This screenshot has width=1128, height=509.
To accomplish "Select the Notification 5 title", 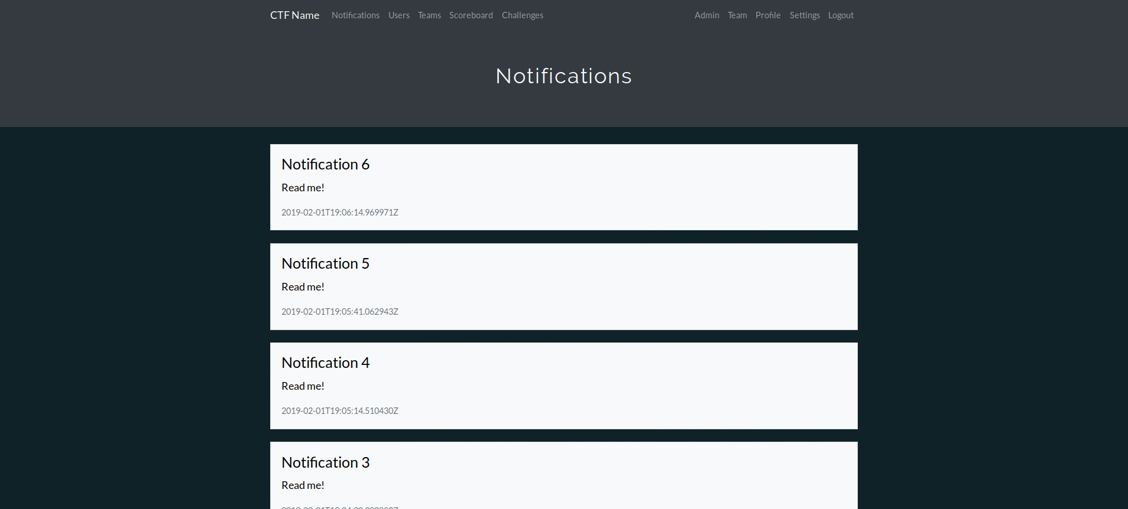I will pos(326,263).
